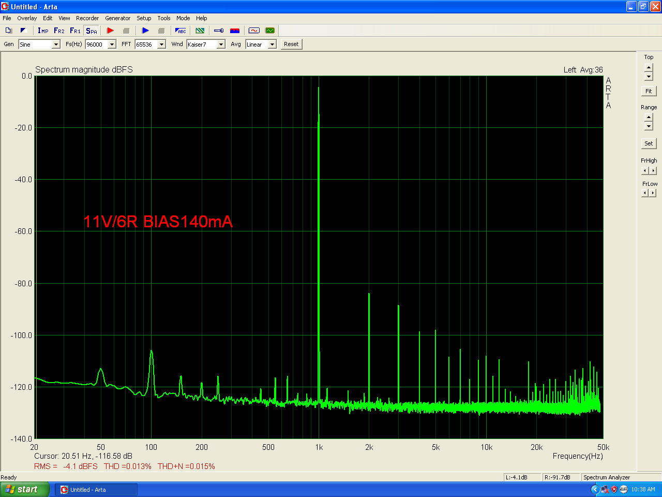662x497 pixels.
Task: Click the red waveform time-record icon
Action: click(x=254, y=31)
